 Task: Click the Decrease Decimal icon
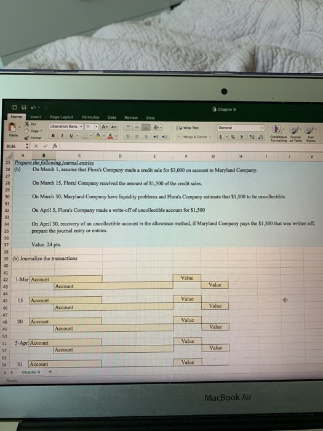pos(261,137)
